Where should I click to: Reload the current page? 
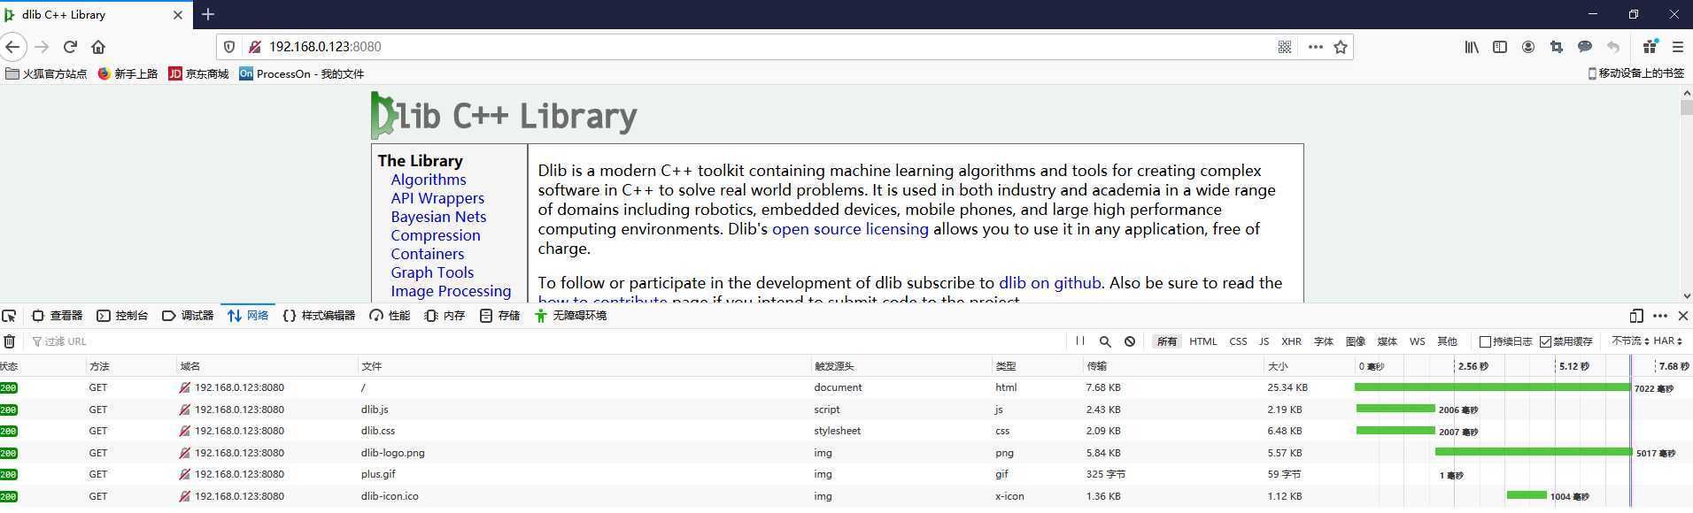[71, 47]
